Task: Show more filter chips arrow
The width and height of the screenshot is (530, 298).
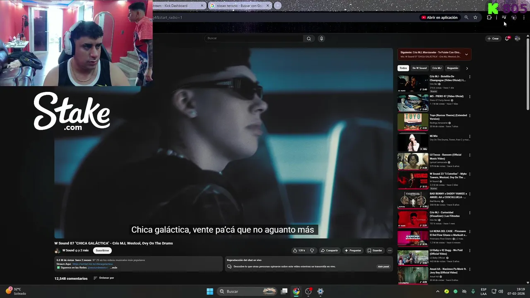Action: [467, 68]
